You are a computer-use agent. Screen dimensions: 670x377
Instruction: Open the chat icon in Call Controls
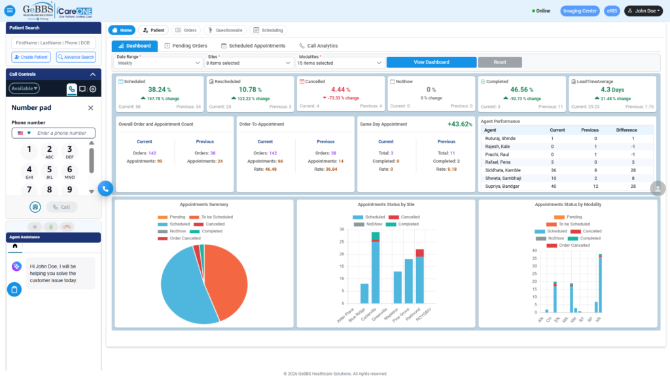click(82, 88)
